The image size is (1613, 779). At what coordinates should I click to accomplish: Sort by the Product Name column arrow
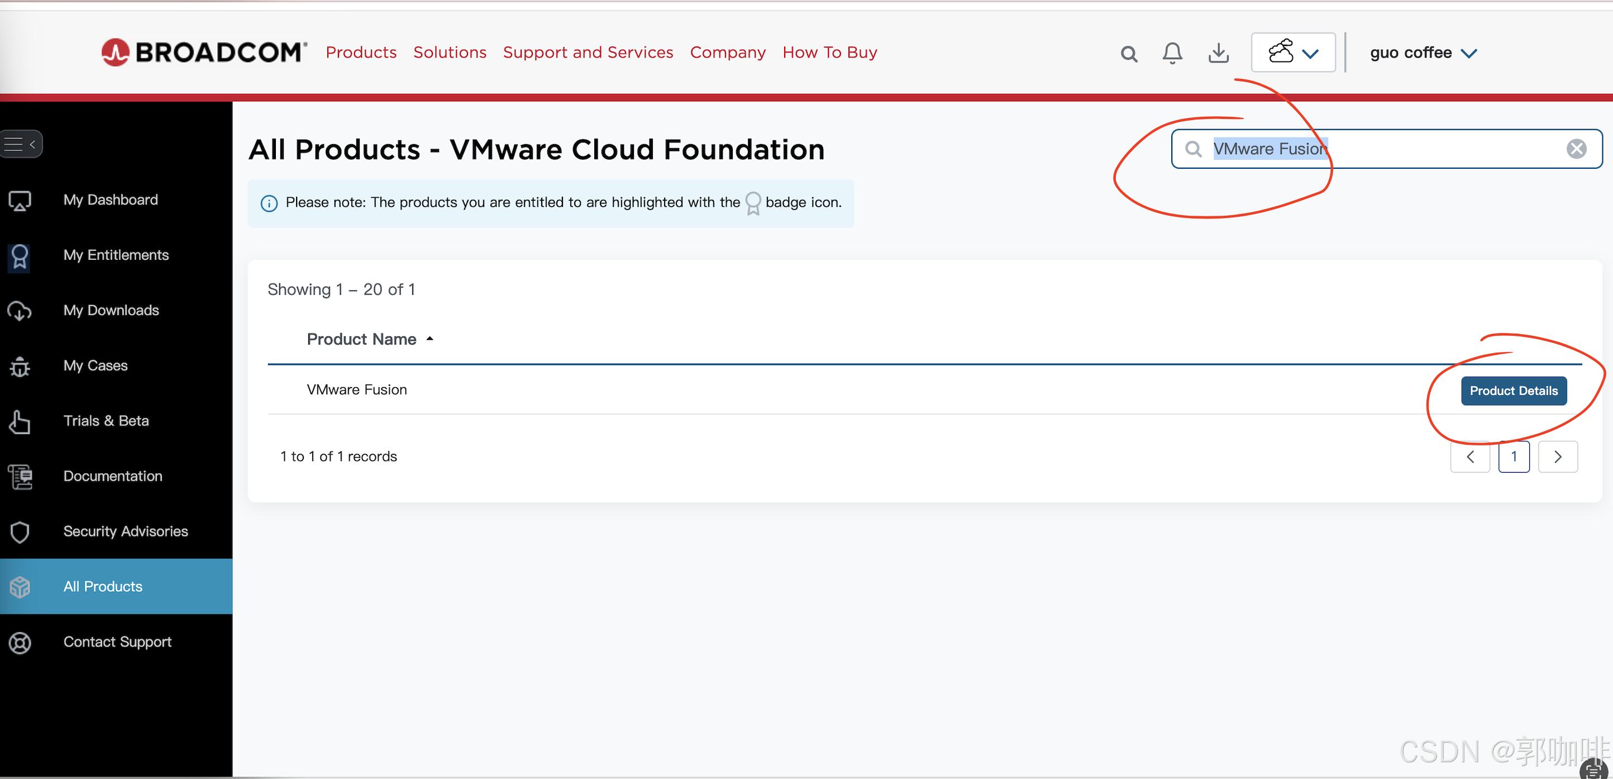tap(430, 339)
